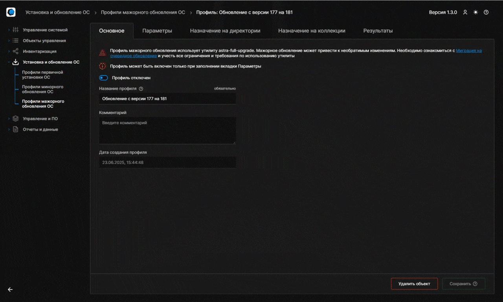Open the Результаты tab
503x302 pixels.
coord(378,30)
